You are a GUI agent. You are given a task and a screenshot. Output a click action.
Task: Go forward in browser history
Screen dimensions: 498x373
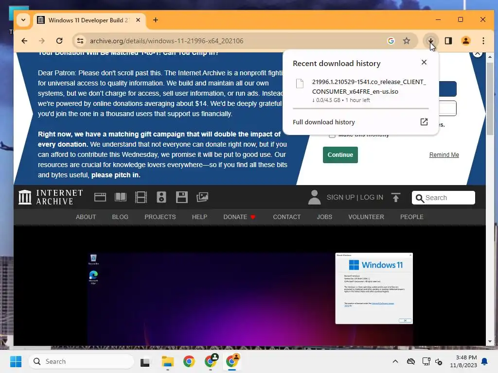(42, 41)
